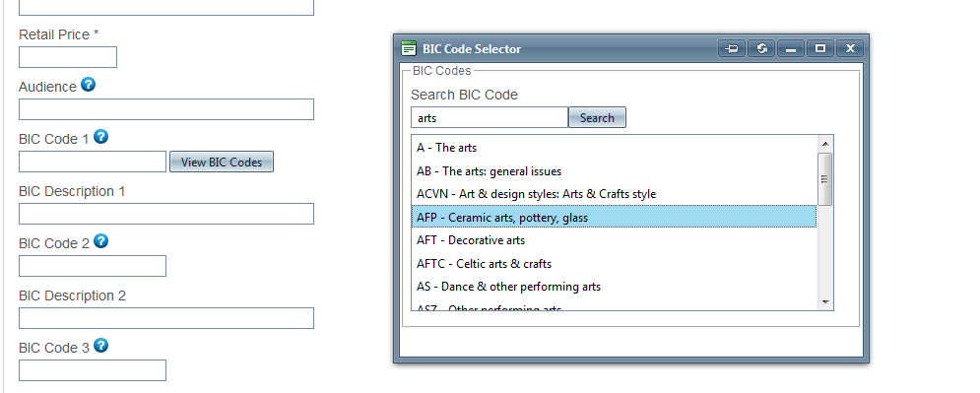Screen dimensions: 980x393
Task: Select 'AB - The arts: general issues'
Action: [615, 171]
